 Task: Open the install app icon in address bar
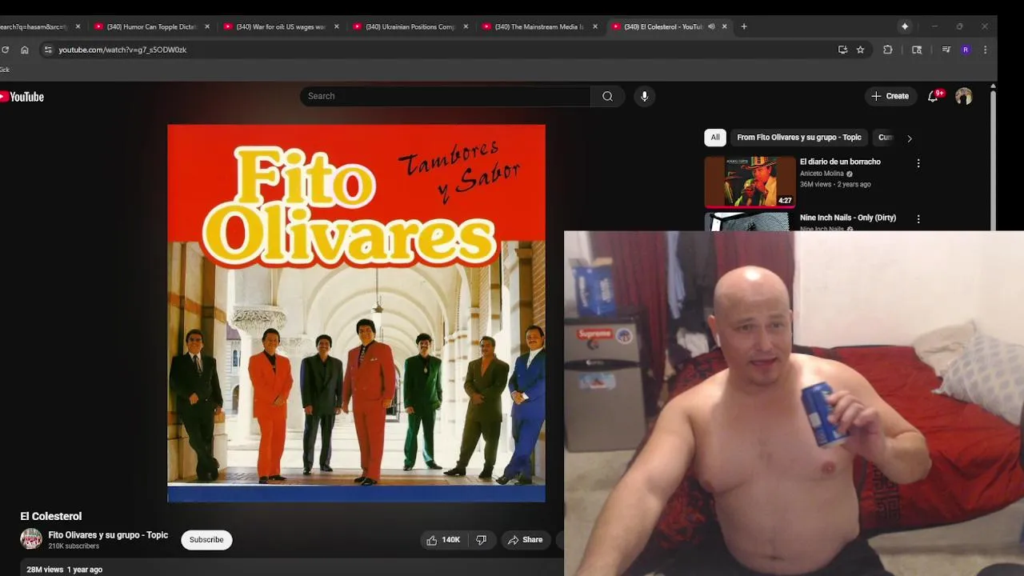pyautogui.click(x=842, y=50)
